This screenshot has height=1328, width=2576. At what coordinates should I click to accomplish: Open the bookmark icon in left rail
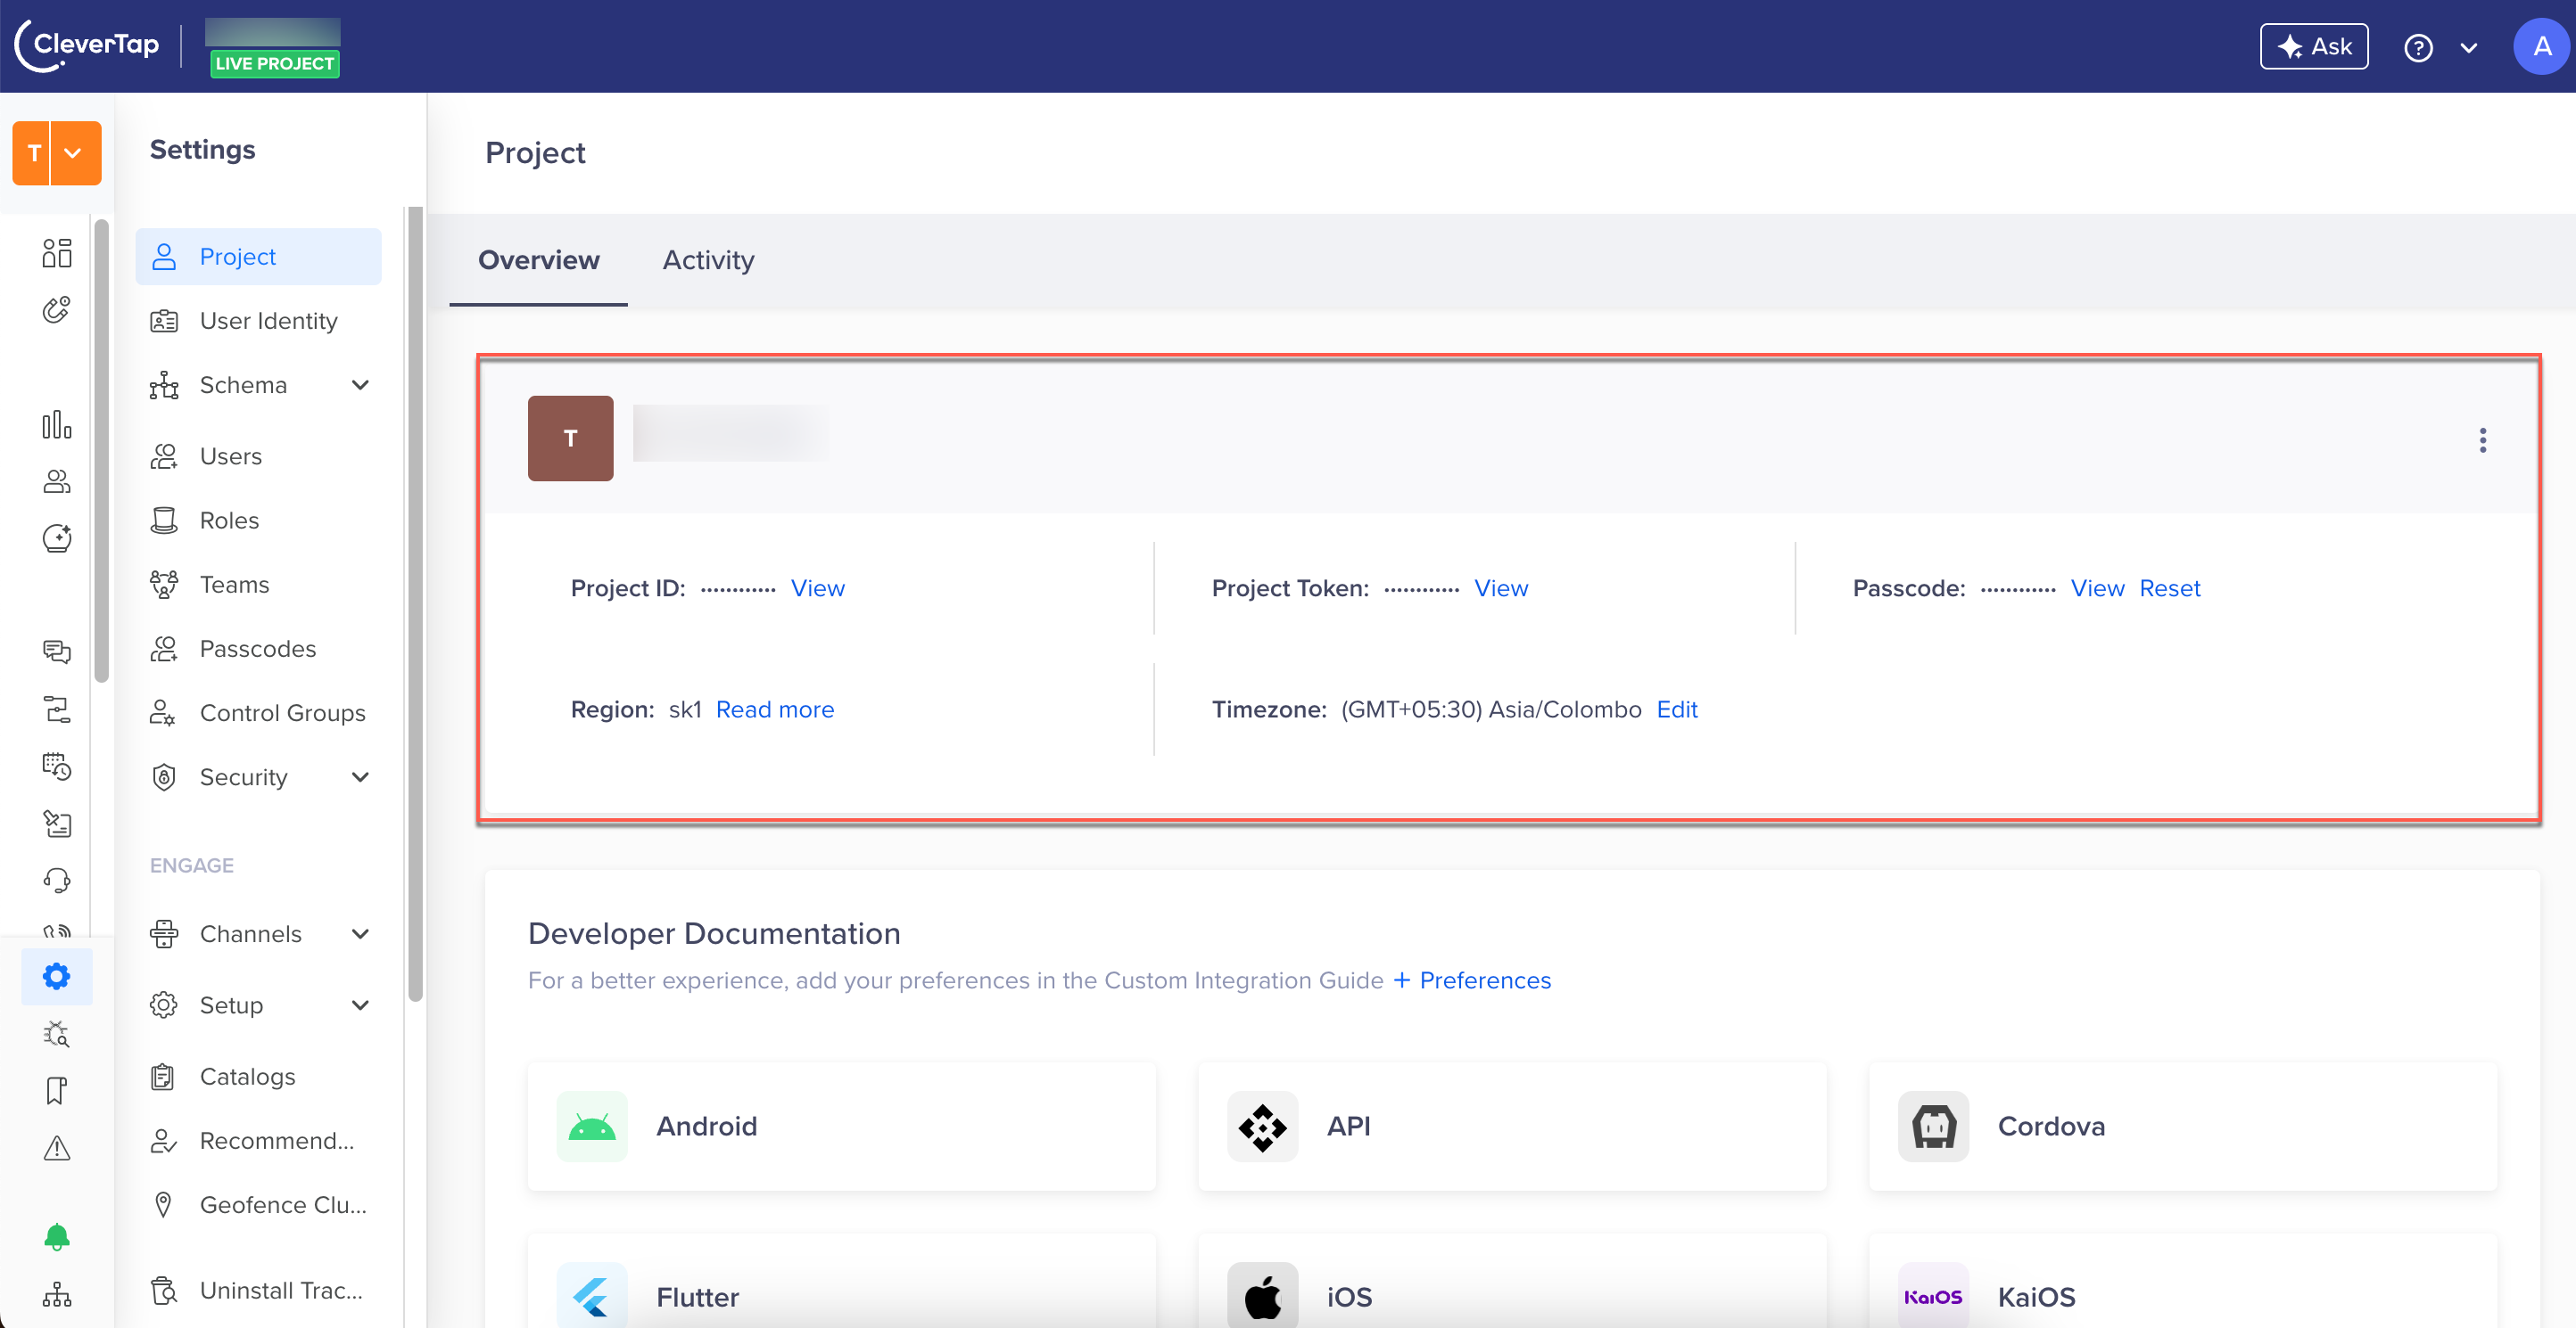click(57, 1090)
